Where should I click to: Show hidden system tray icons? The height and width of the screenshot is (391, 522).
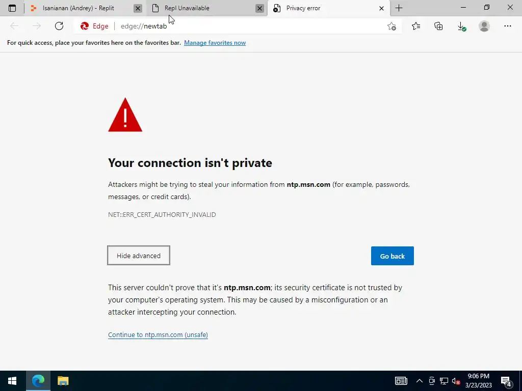click(420, 381)
